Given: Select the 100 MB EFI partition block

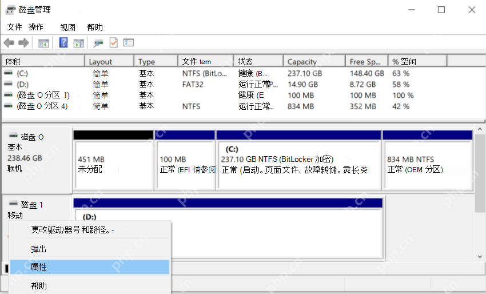Looking at the screenshot, I should [185, 161].
